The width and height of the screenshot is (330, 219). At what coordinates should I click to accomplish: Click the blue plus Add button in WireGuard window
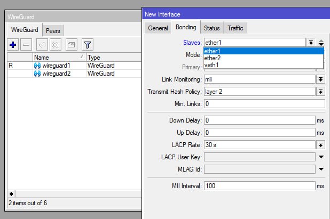click(13, 45)
